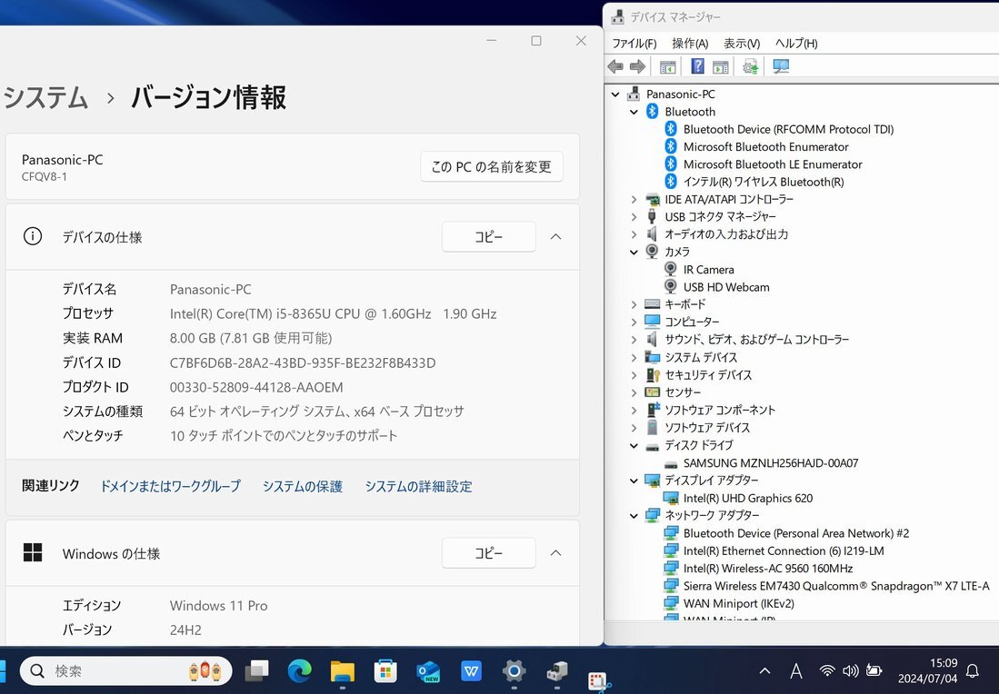
Task: Open the 表示(V) menu
Action: point(741,43)
